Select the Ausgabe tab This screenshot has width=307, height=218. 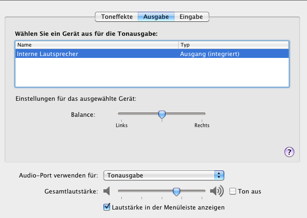pos(156,17)
